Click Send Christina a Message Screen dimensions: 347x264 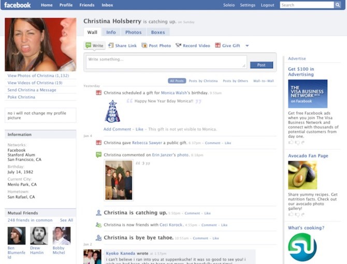(x=32, y=90)
